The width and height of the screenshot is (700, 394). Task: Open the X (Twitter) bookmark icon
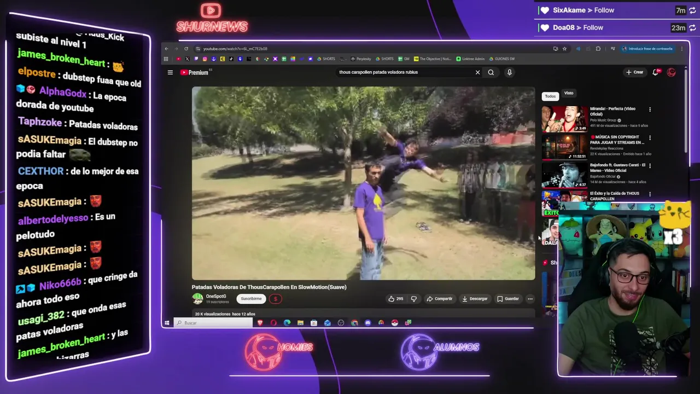pos(187,59)
